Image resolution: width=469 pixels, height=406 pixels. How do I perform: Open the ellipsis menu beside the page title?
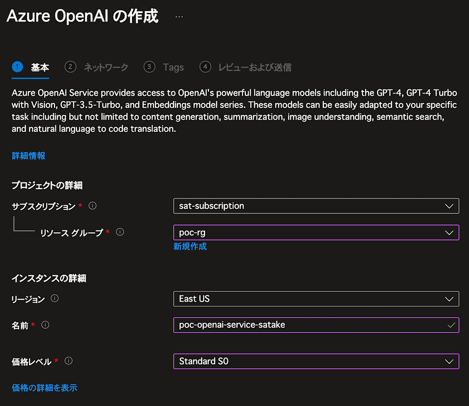[x=179, y=17]
